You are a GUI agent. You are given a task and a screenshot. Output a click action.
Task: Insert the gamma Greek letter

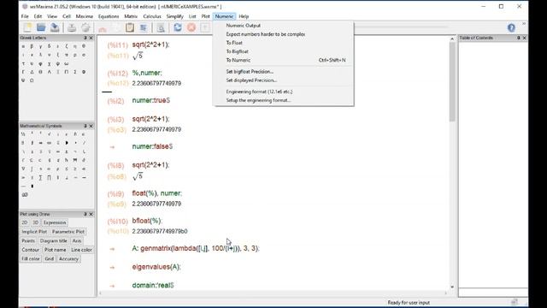(40, 46)
